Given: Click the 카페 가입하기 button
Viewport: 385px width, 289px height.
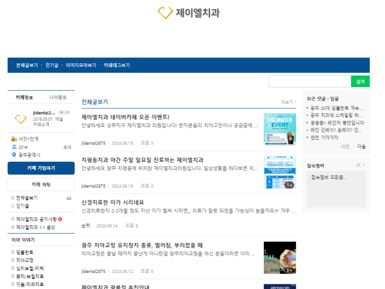Looking at the screenshot, I should (41, 168).
